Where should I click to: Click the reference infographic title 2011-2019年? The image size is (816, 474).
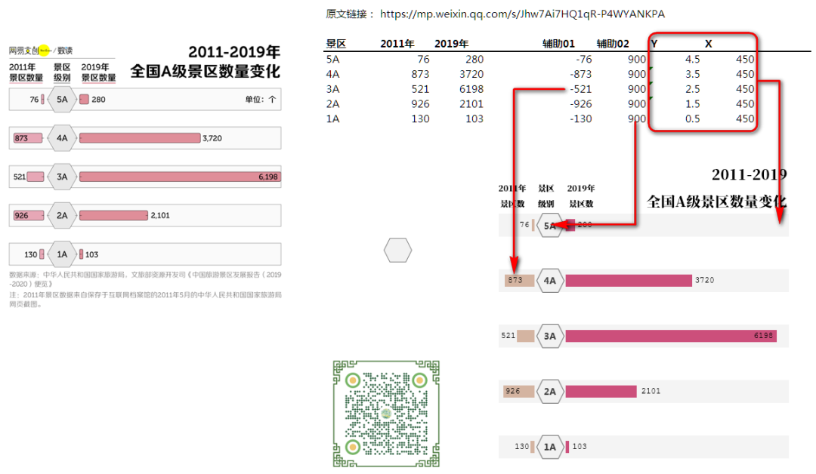[234, 52]
